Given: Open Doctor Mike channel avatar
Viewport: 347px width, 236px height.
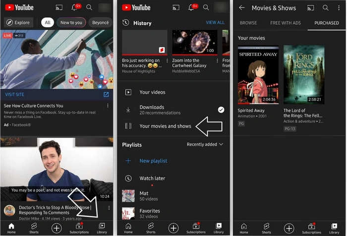Looking at the screenshot, I should [x=9, y=210].
